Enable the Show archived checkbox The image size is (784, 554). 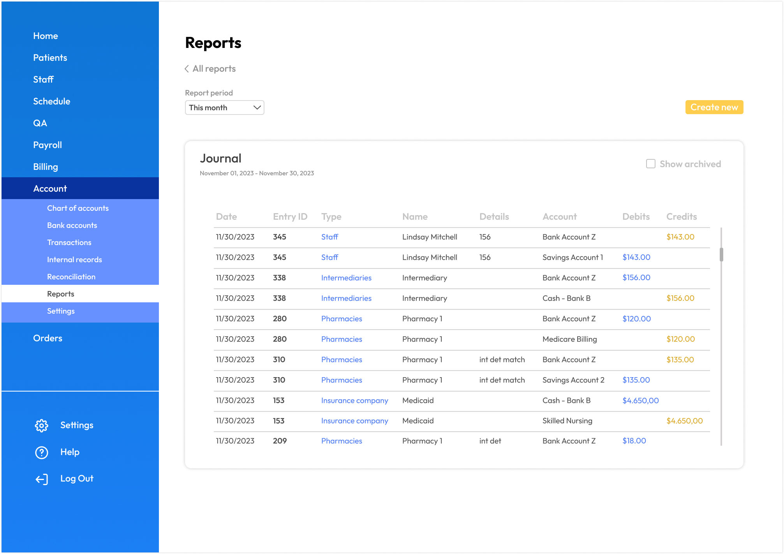650,164
